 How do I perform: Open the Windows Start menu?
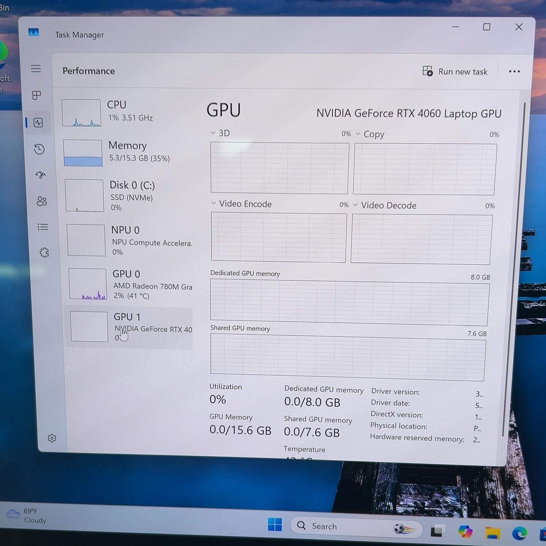tap(275, 525)
